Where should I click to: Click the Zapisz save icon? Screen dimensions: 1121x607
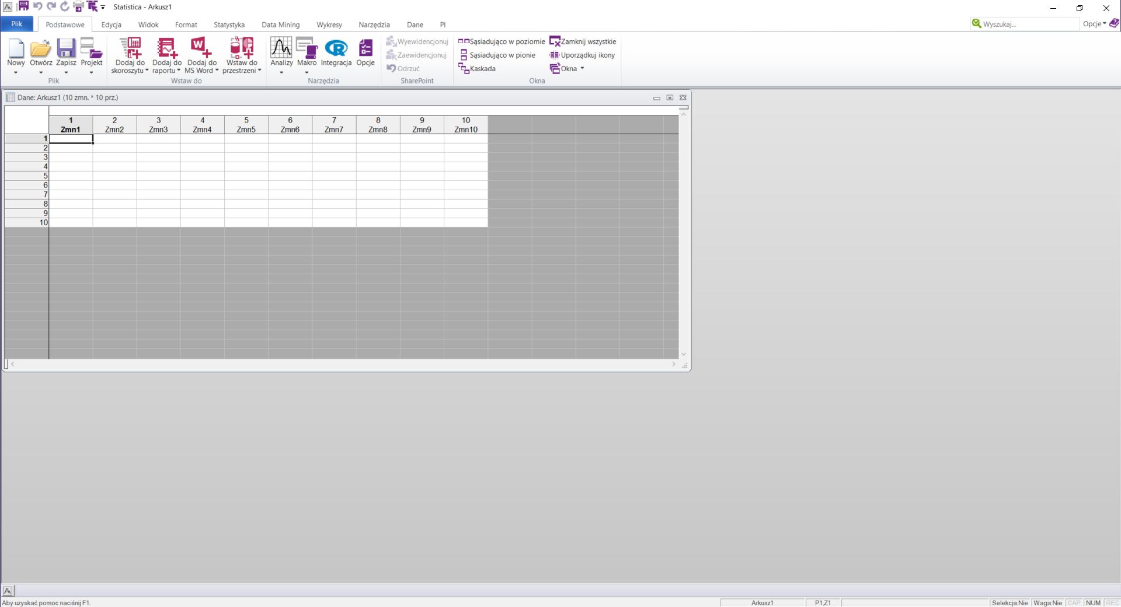coord(66,49)
